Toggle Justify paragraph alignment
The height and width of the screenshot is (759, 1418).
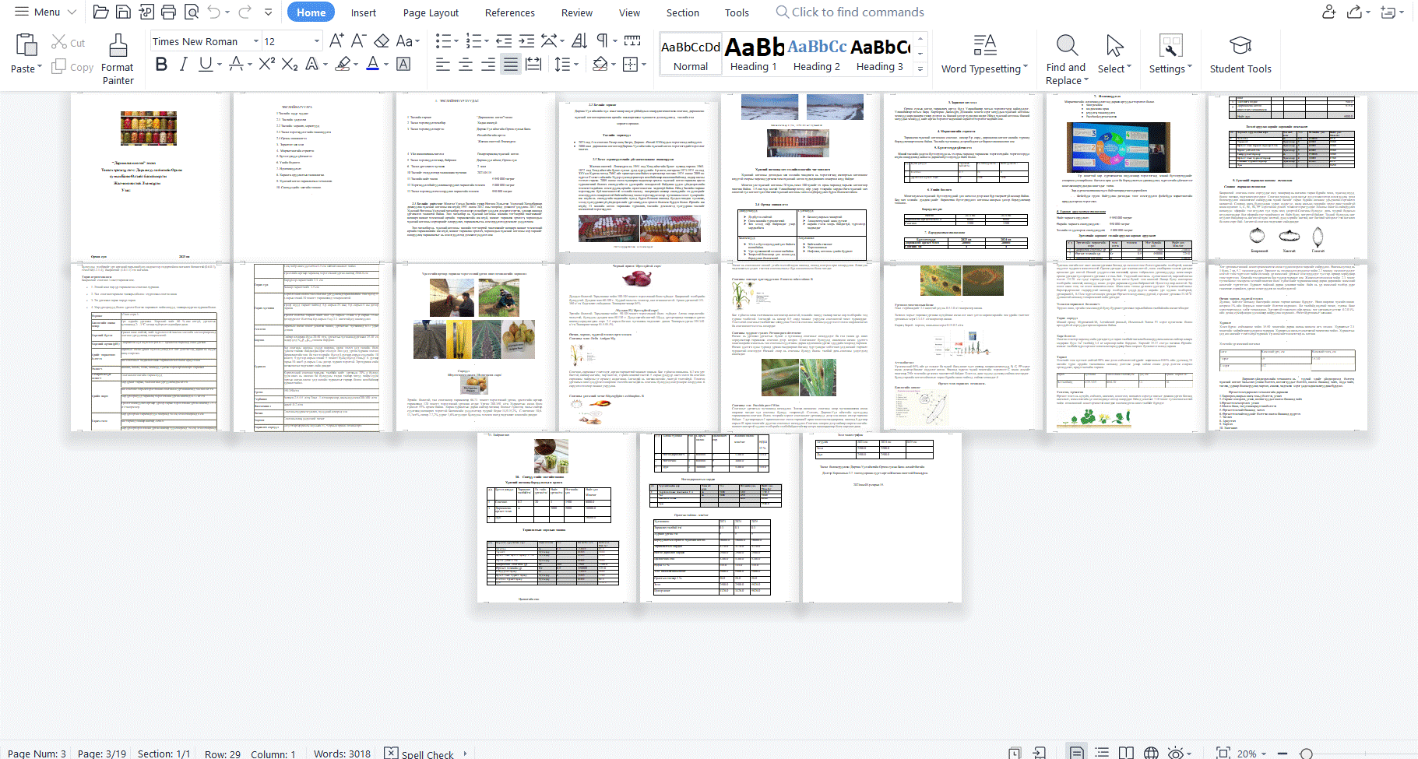pyautogui.click(x=510, y=64)
